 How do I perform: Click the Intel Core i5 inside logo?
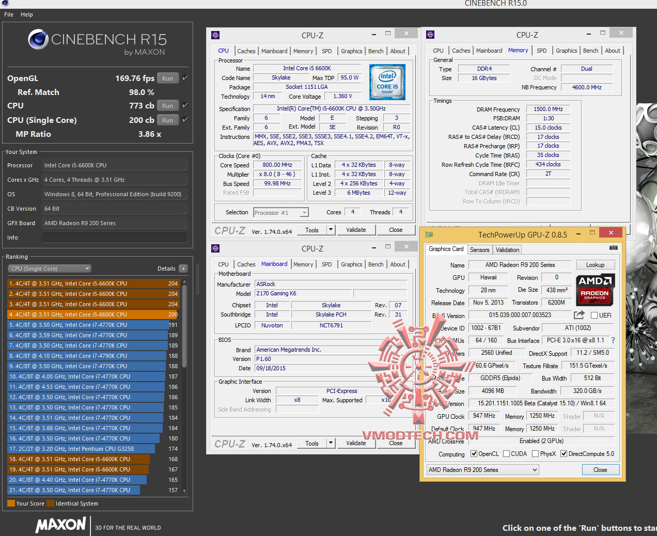click(387, 82)
